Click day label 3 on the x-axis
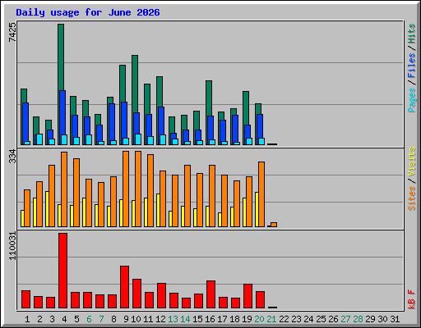This screenshot has height=328, width=421. [x=52, y=319]
